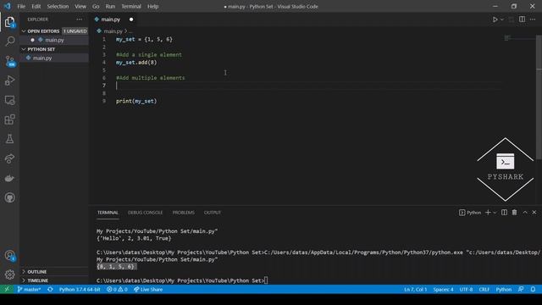Open the Go menu
The image size is (542, 305).
click(96, 6)
